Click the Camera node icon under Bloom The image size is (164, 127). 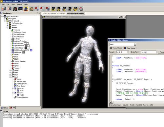12,30
